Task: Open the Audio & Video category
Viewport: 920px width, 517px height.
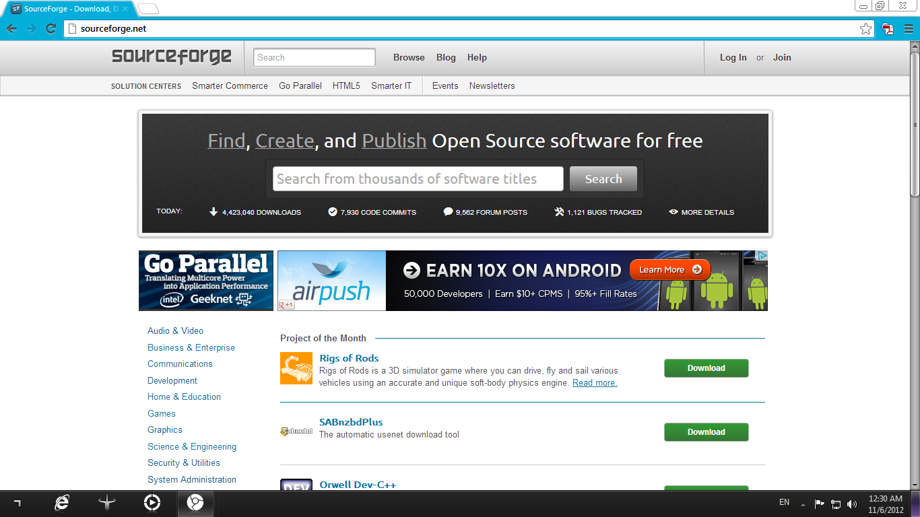Action: pyautogui.click(x=175, y=331)
